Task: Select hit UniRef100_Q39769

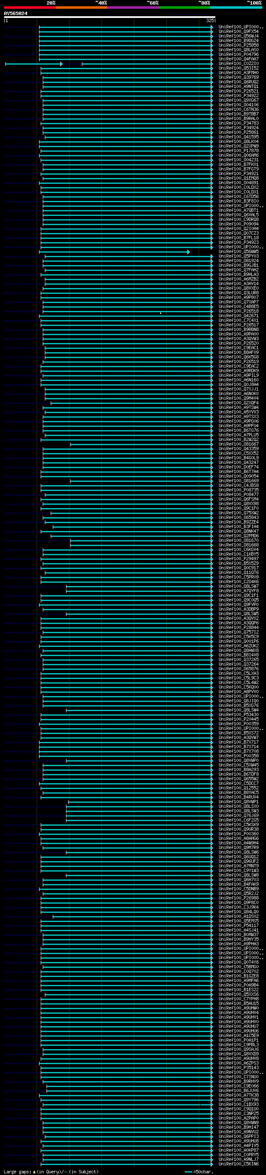Action: (x=238, y=77)
